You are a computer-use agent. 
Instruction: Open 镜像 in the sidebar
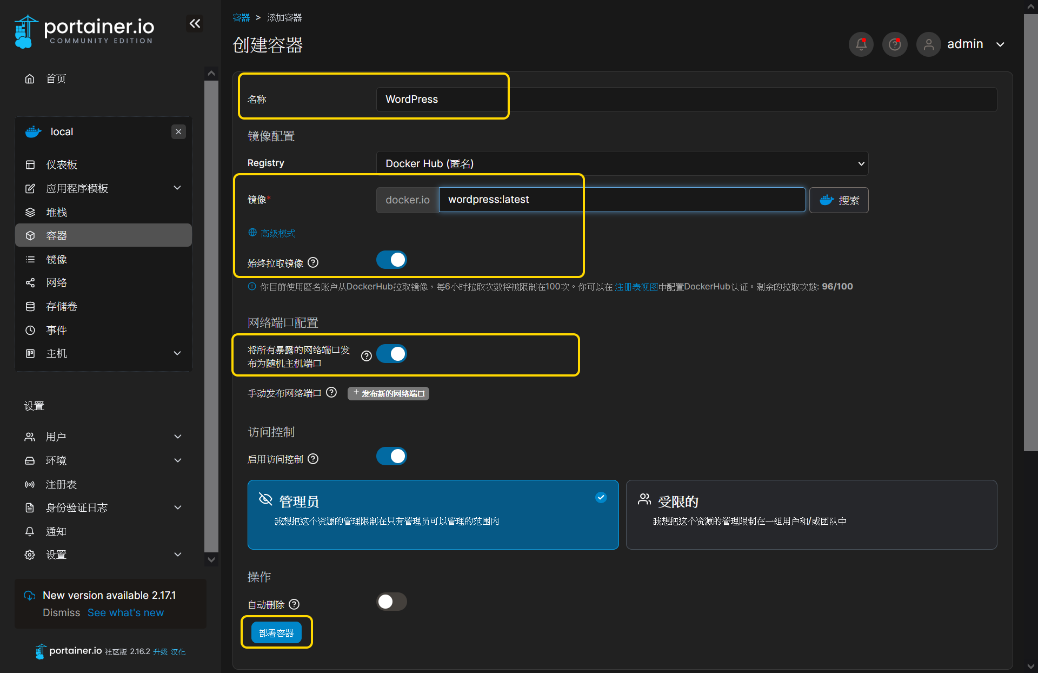click(x=103, y=259)
